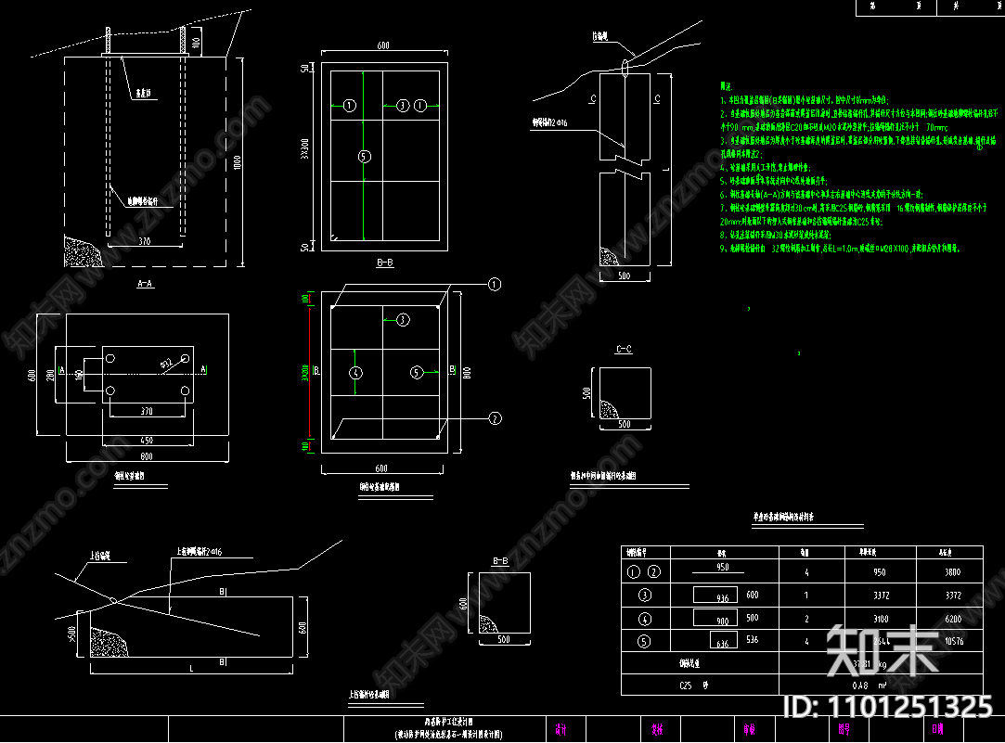Click the magenta 设计 title block field

560,729
